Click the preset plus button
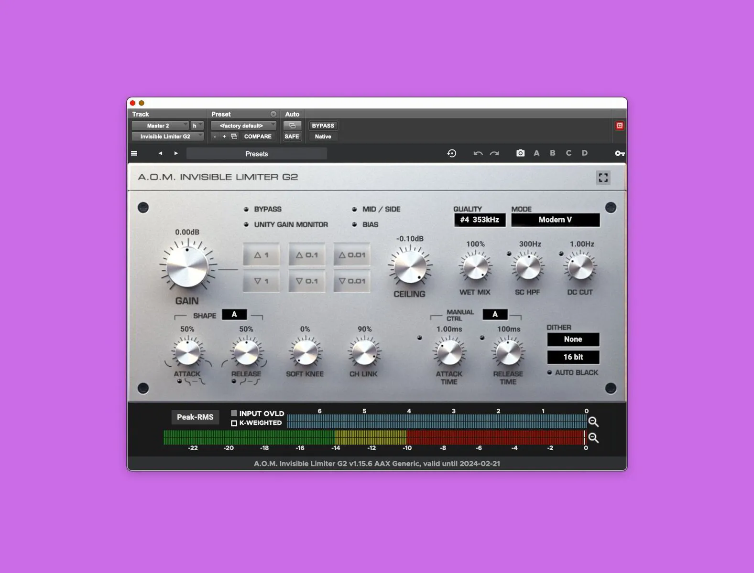754x573 pixels. (x=224, y=137)
